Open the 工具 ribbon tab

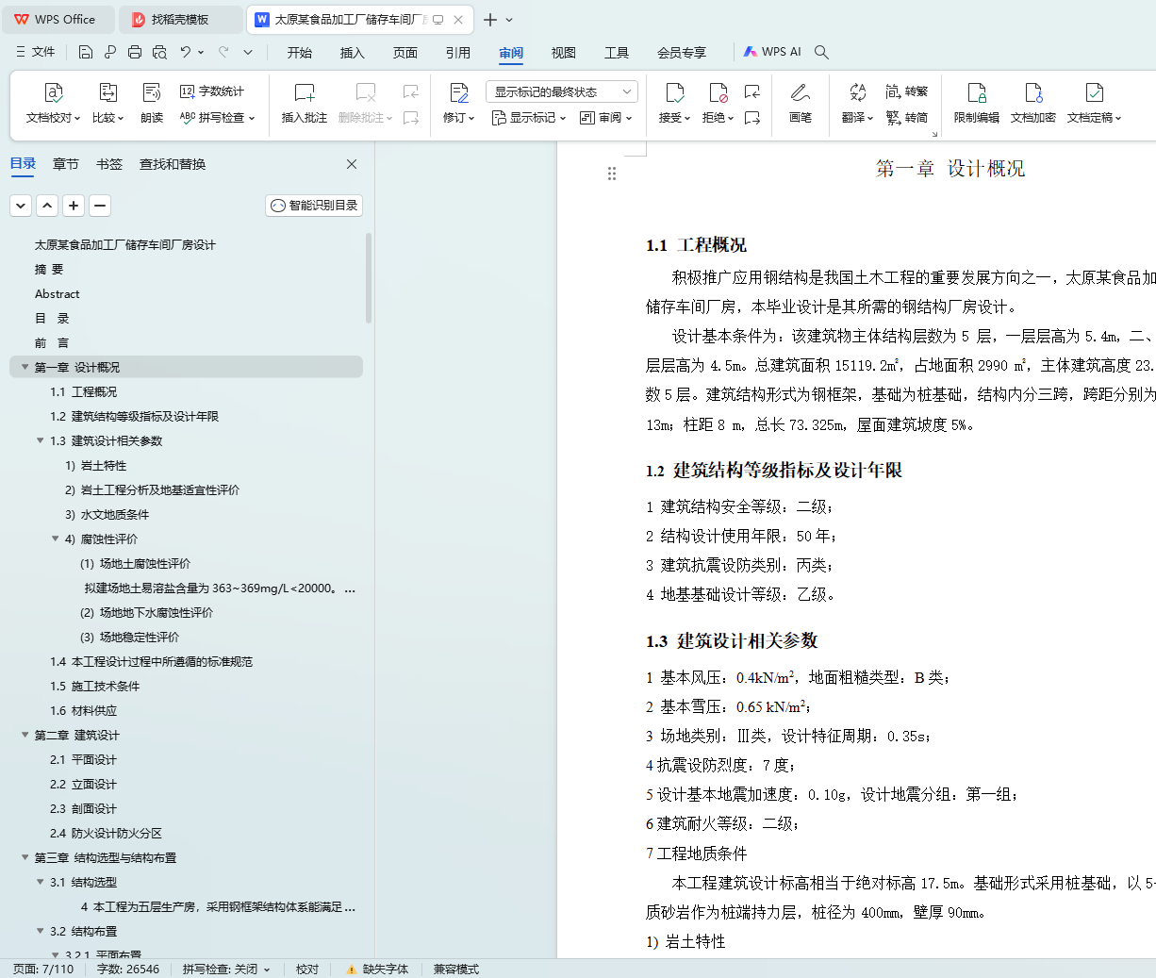(x=617, y=53)
